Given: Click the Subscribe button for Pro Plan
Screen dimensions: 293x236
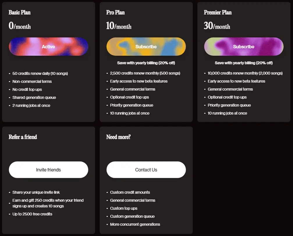Looking at the screenshot, I should pyautogui.click(x=146, y=46).
